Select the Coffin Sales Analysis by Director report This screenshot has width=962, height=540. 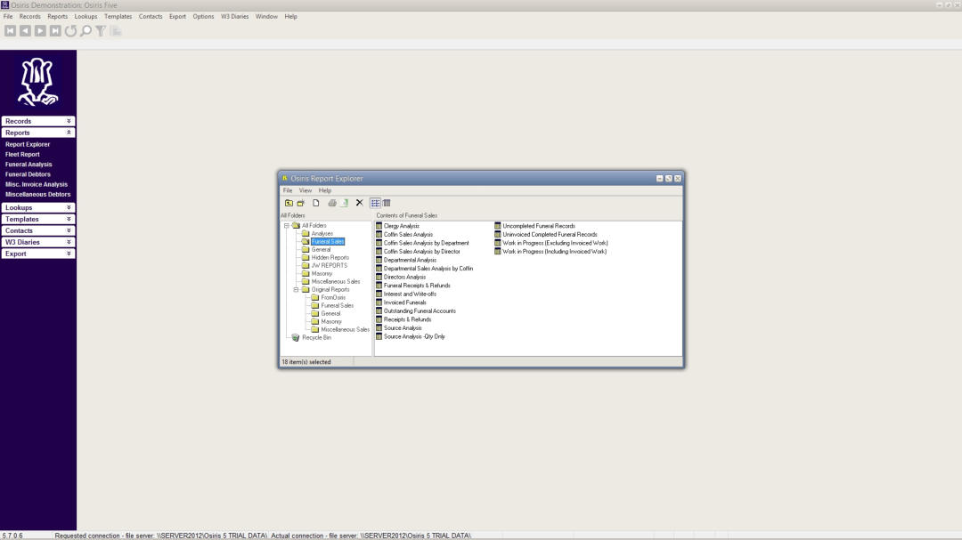(421, 252)
